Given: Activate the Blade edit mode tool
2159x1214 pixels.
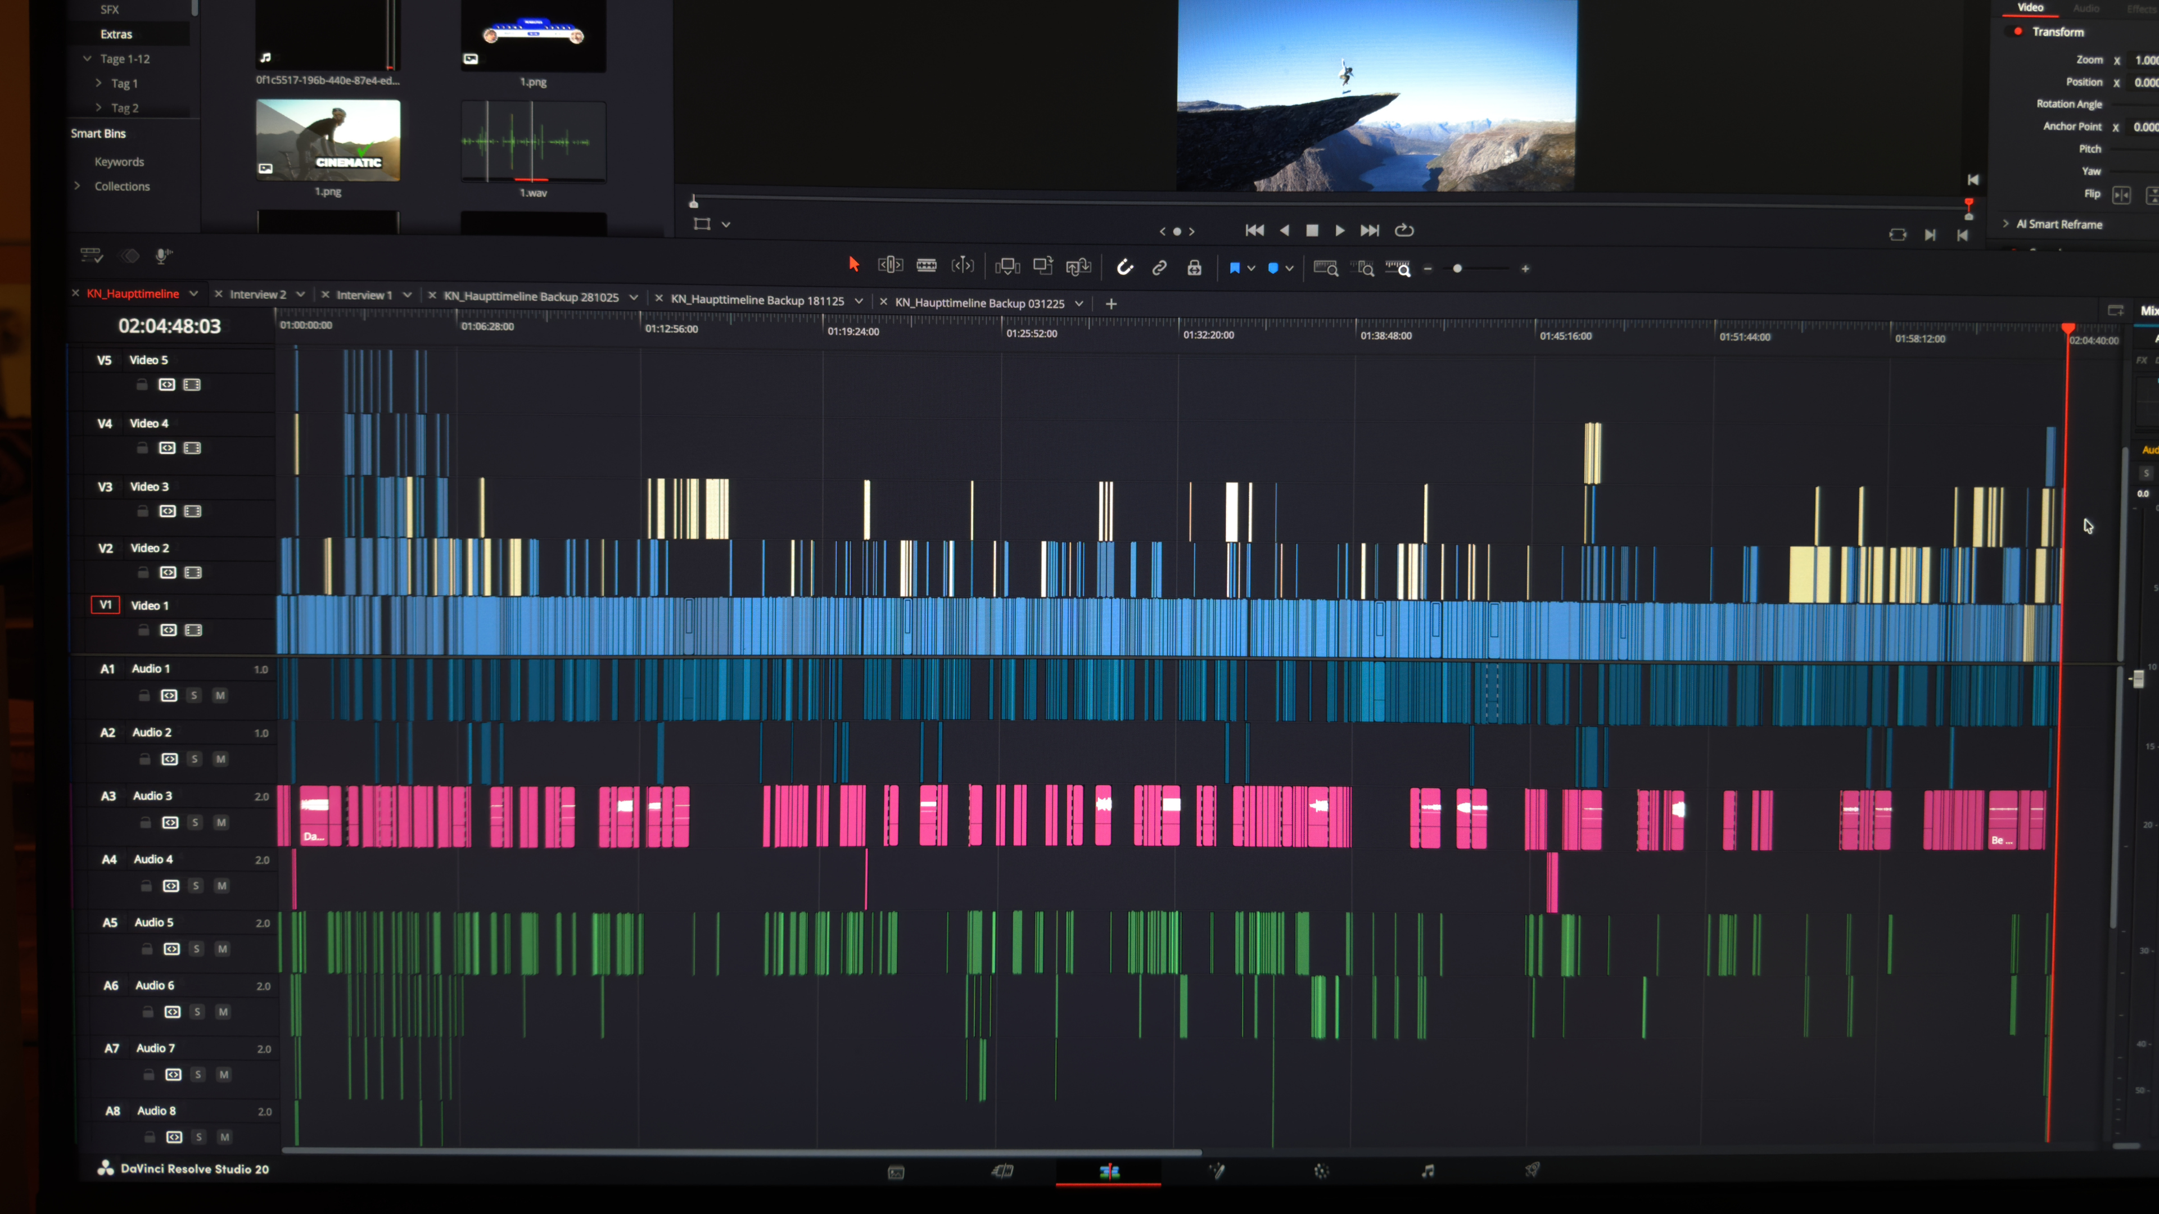Looking at the screenshot, I should (926, 266).
